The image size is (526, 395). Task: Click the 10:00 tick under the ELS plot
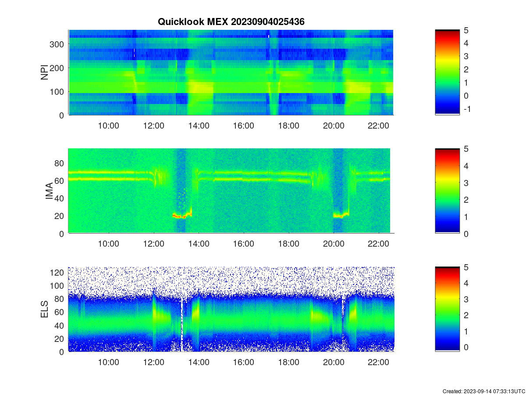click(109, 363)
